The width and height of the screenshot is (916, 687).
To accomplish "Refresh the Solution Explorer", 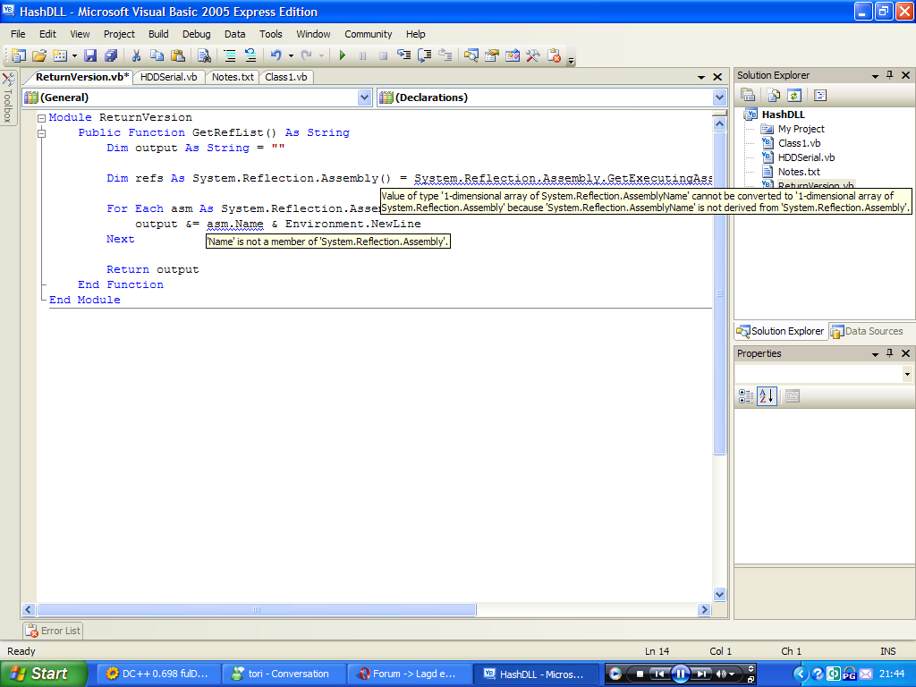I will [x=794, y=95].
